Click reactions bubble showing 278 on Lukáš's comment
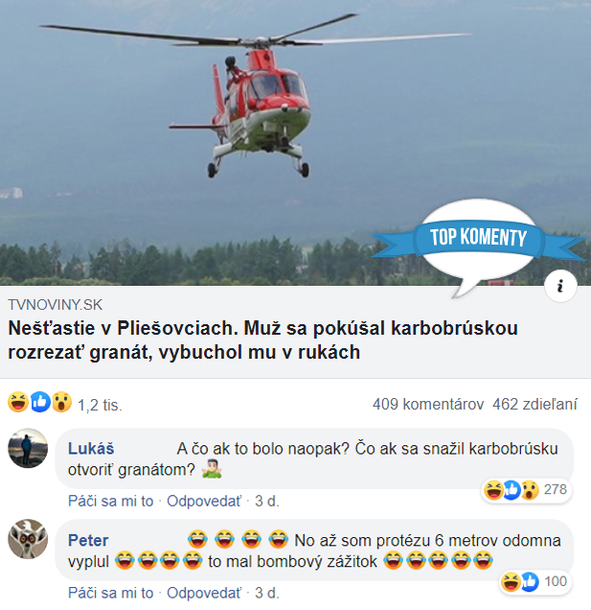This screenshot has height=610, width=591. click(x=526, y=490)
